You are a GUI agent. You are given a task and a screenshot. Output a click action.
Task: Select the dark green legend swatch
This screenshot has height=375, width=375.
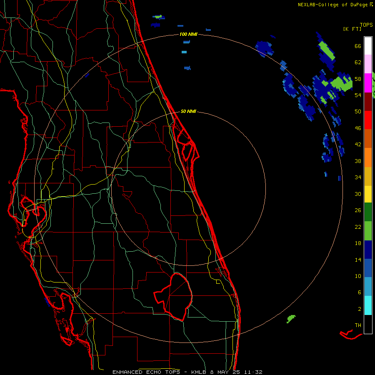tap(368, 212)
